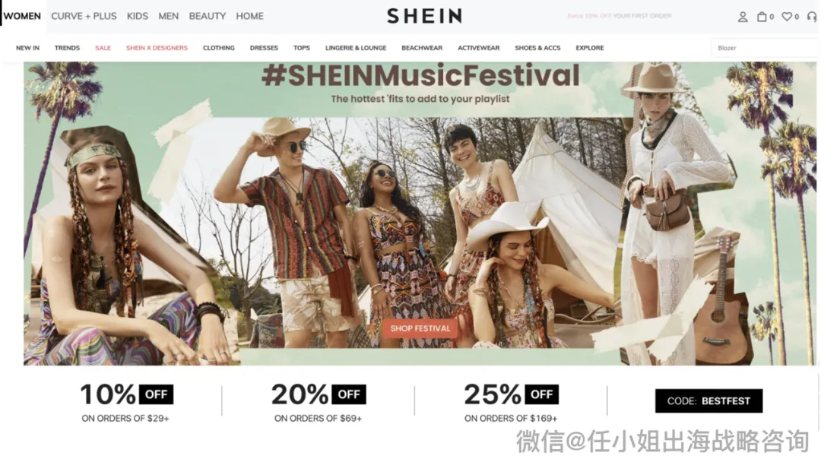The width and height of the screenshot is (821, 462).
Task: Click the CODE: BESTFEST button
Action: [709, 400]
